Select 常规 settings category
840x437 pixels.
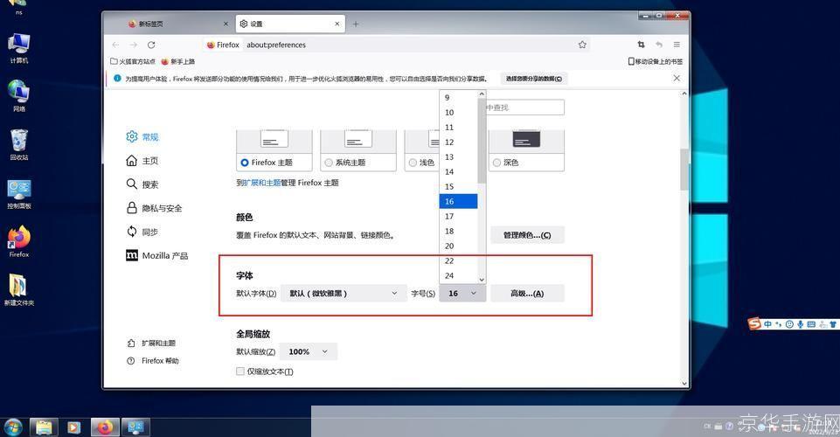[x=142, y=136]
